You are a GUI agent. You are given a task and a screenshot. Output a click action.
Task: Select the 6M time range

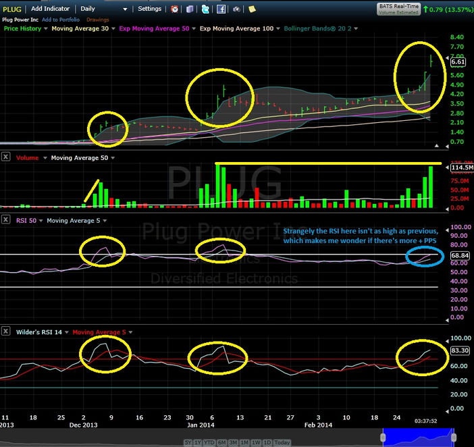pyautogui.click(x=221, y=442)
